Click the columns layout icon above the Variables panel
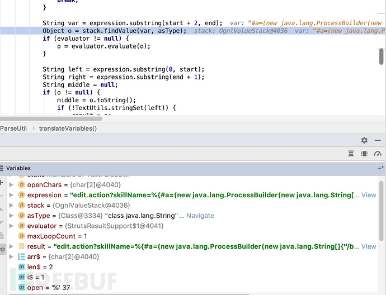The height and width of the screenshot is (295, 386). pyautogui.click(x=364, y=154)
